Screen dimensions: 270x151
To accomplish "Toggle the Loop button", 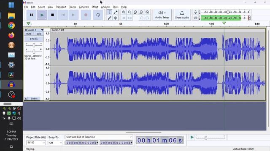I will (x=98, y=15).
